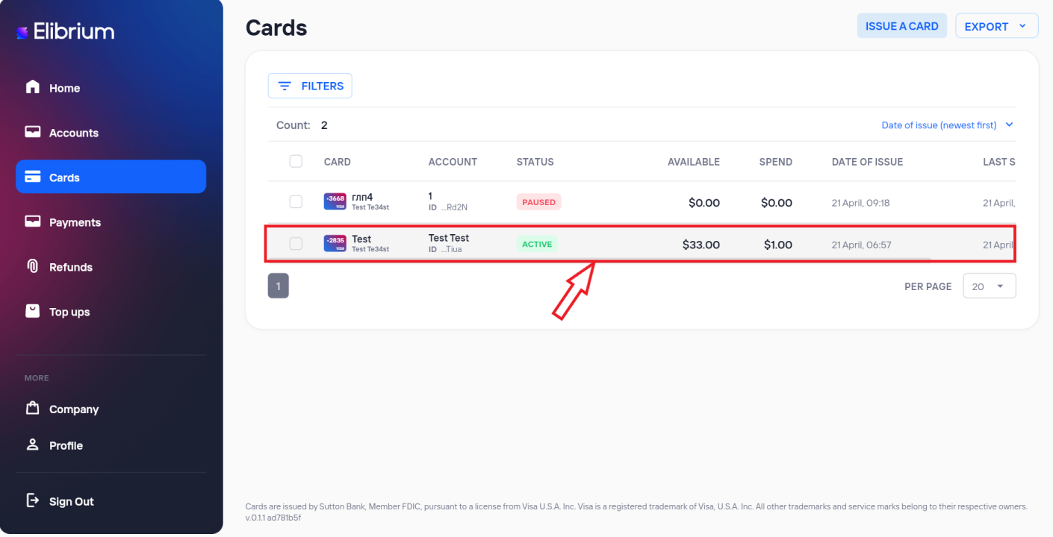
Task: Open the Date of issue sort dropdown
Action: click(x=948, y=125)
